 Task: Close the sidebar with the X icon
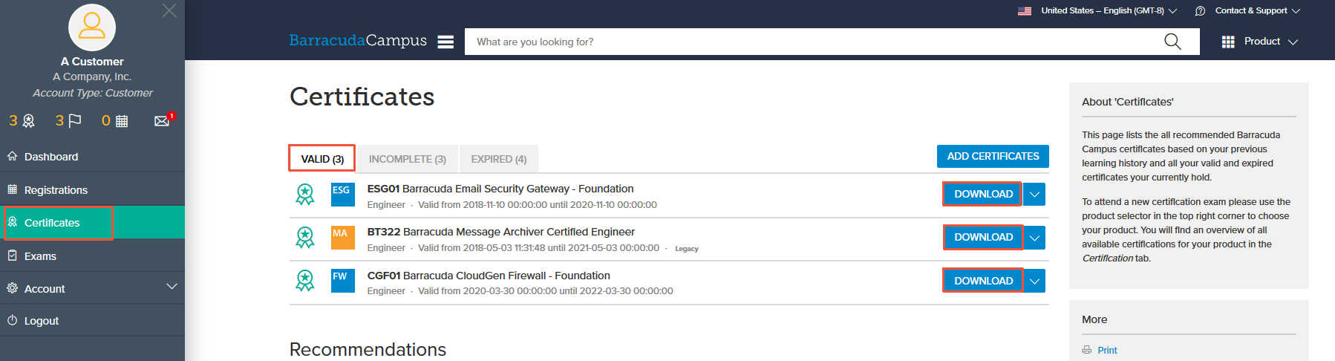[x=169, y=10]
